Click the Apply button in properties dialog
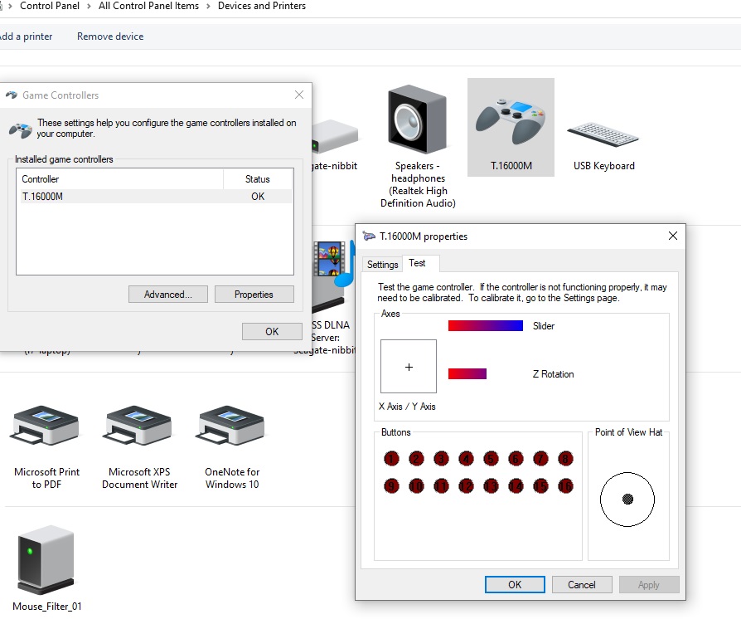This screenshot has height=619, width=741. coord(649,584)
